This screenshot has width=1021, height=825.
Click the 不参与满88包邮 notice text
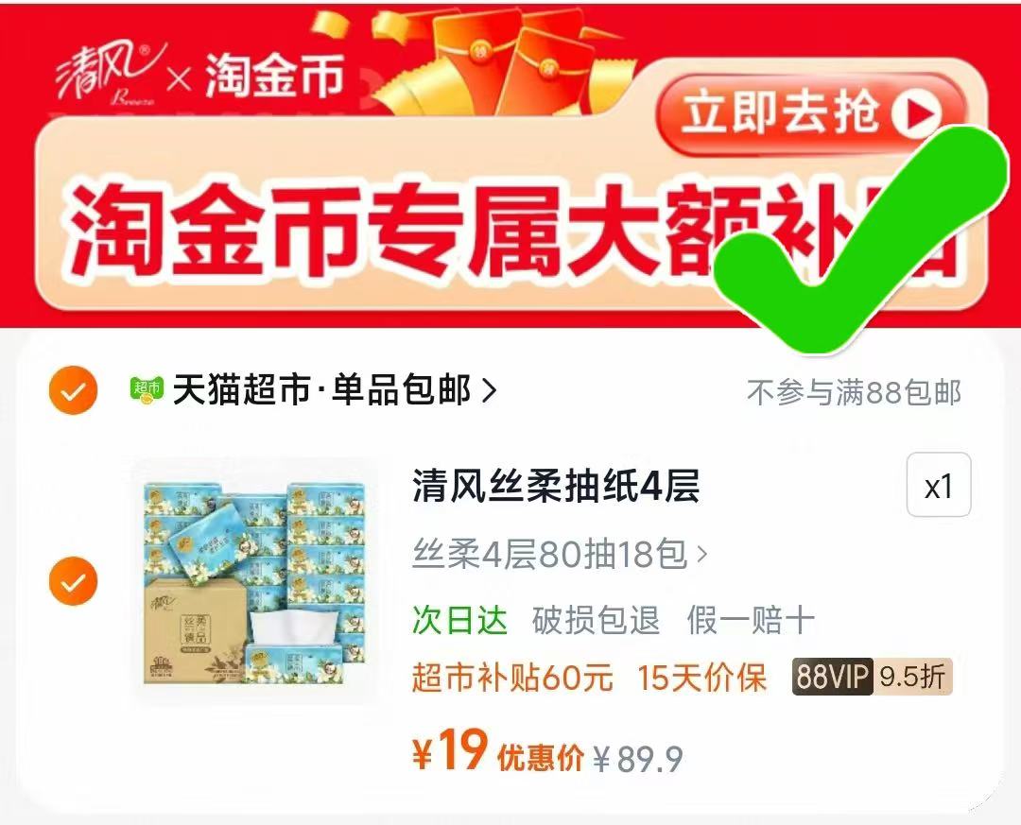point(854,392)
